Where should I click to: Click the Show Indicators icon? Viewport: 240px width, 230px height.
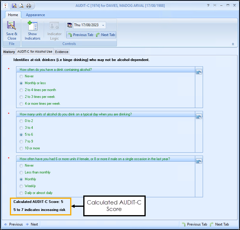click(x=32, y=31)
